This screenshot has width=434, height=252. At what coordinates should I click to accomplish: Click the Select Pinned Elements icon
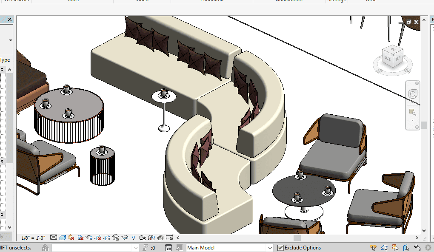395,248
